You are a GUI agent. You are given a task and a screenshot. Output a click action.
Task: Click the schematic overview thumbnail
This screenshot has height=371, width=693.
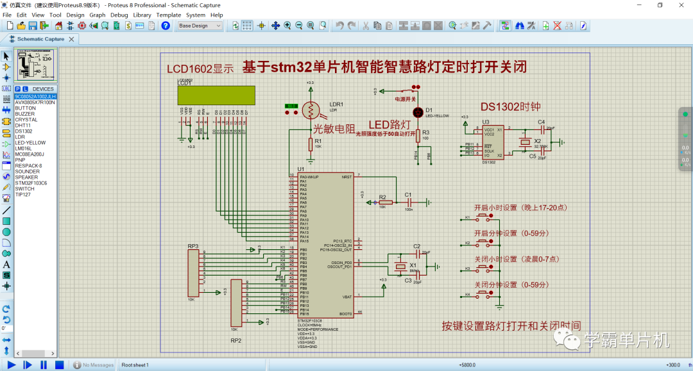(35, 65)
